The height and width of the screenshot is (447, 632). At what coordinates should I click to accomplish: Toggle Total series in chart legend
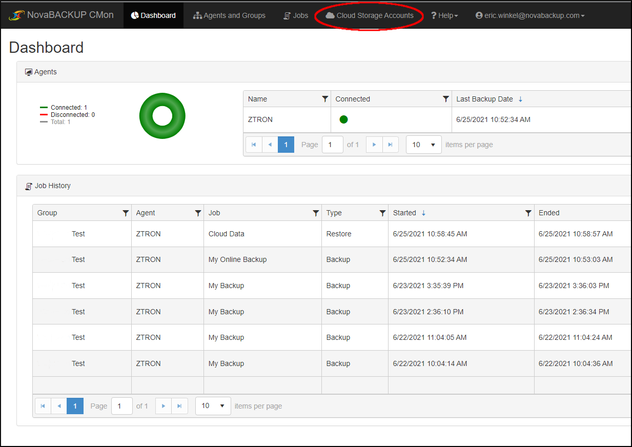click(x=55, y=122)
